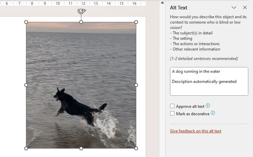Screen dimensions: 253x157
Task: Click into the alt text description box
Action: 209,82
